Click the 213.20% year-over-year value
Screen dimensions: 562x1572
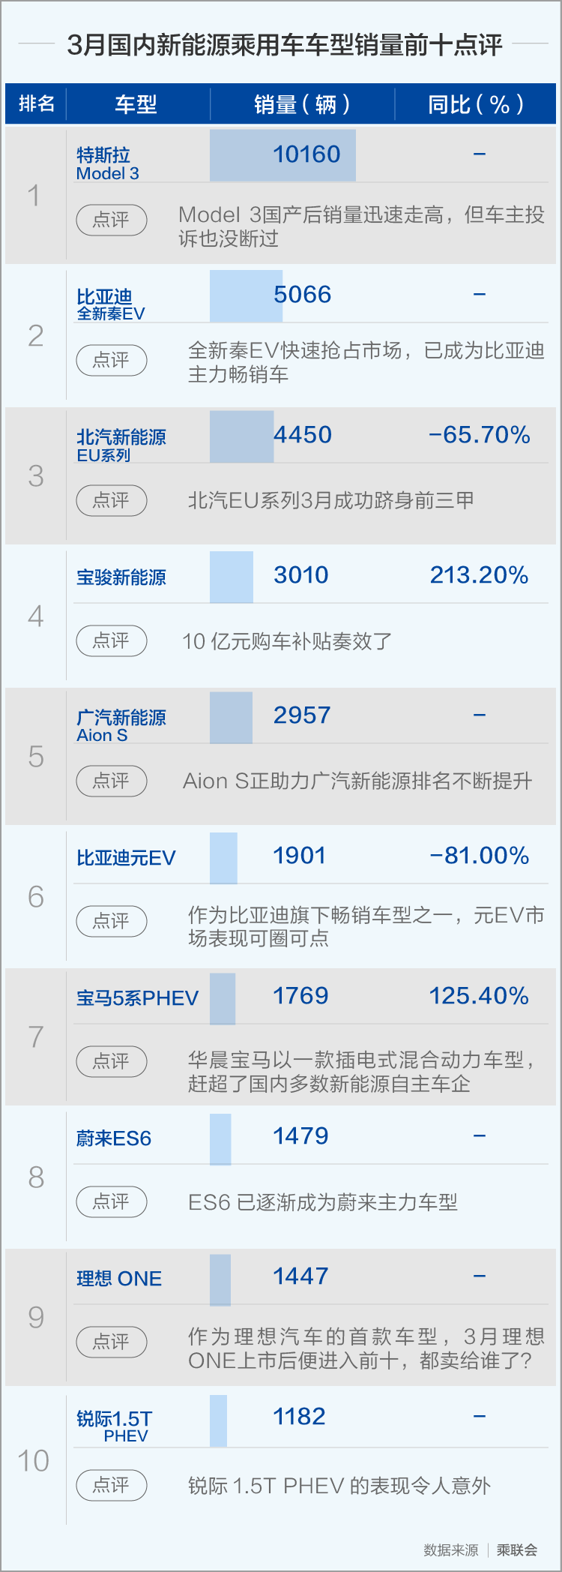(479, 575)
